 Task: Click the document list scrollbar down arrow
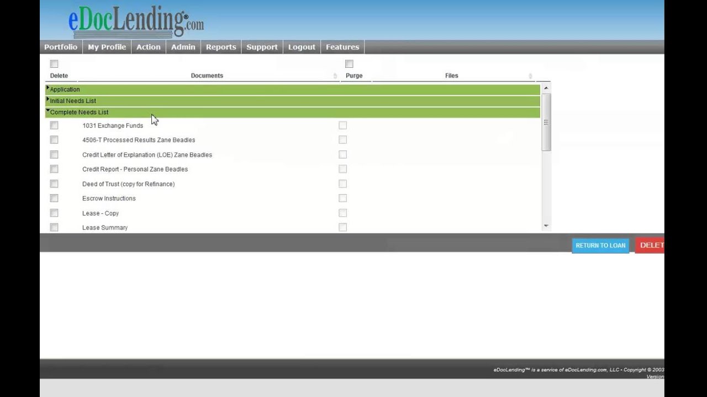(546, 226)
